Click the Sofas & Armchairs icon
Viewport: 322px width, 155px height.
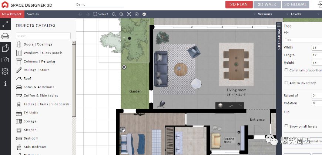click(x=19, y=87)
